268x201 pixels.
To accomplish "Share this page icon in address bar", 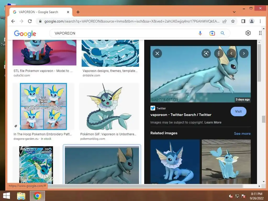I will pyautogui.click(x=225, y=21).
